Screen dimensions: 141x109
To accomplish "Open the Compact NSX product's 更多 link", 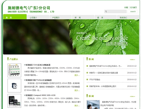I will [x=77, y=106].
